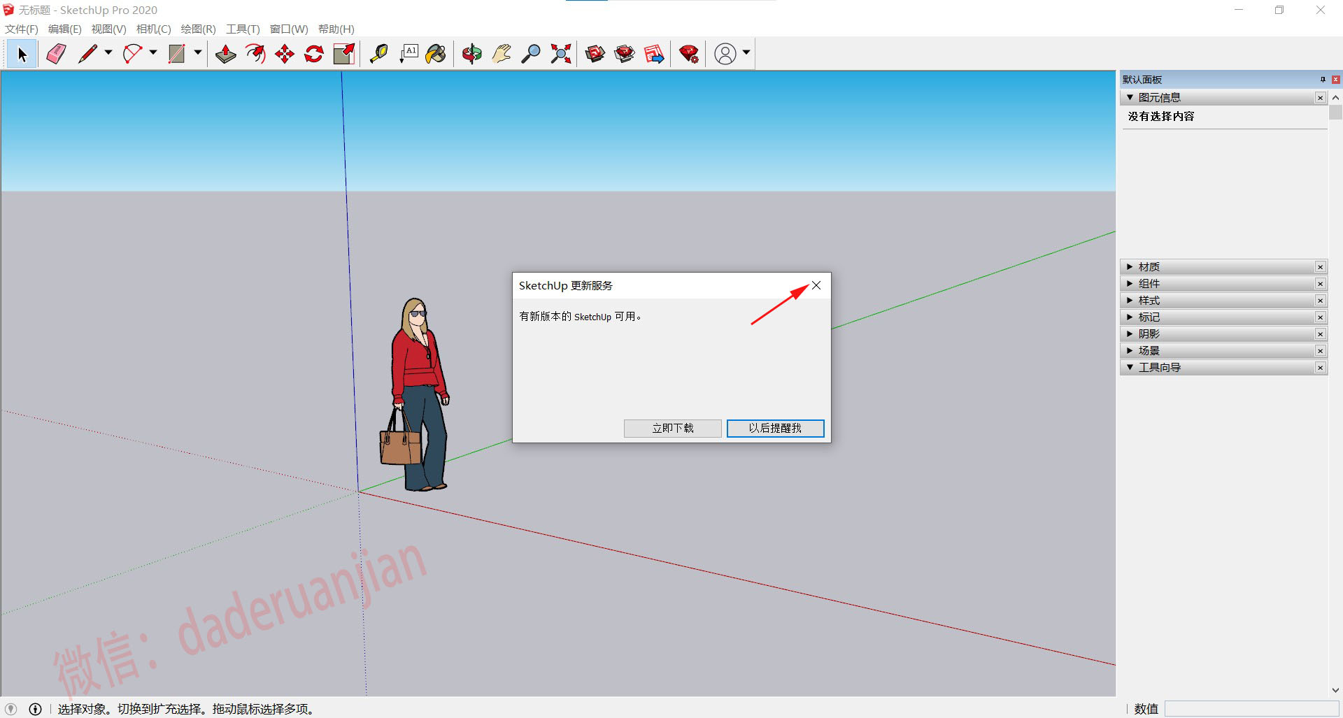1343x718 pixels.
Task: Click the user account sign-in icon
Action: [725, 54]
